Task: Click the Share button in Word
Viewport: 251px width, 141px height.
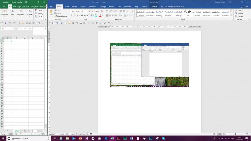Action: [245, 7]
